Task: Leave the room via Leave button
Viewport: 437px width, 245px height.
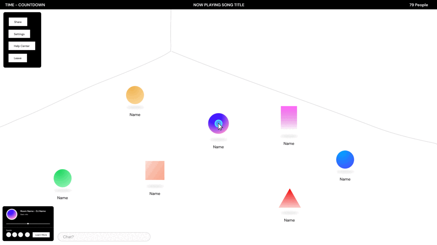Action: pos(18,58)
